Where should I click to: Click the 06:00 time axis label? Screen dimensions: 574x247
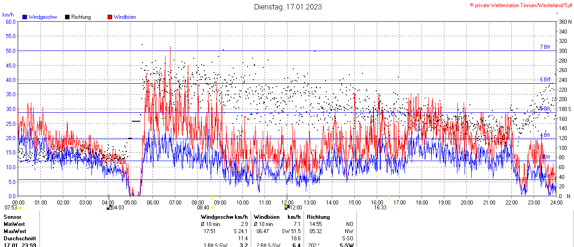(x=152, y=203)
